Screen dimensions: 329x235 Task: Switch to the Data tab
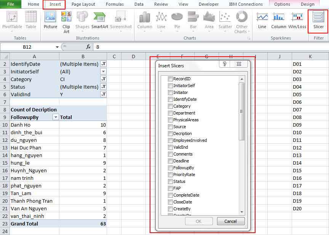tap(139, 4)
